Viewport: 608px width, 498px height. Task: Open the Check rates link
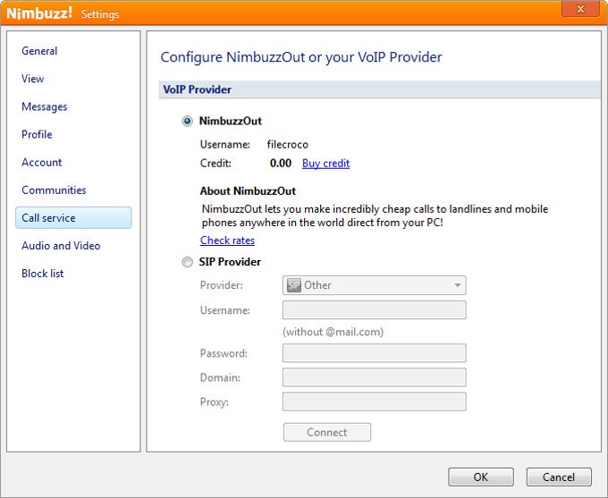click(x=227, y=241)
